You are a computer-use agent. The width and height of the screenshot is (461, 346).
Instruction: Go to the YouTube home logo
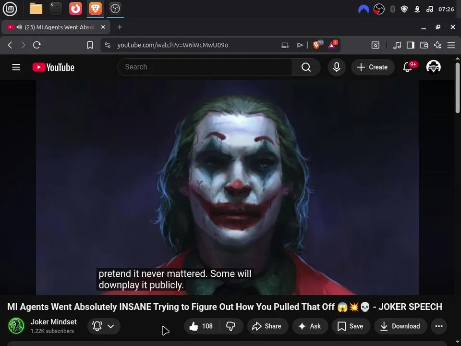click(x=53, y=67)
